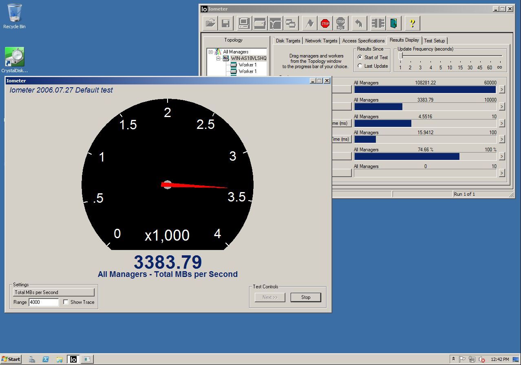
Task: Switch to the Iometer taskbar button
Action: tap(73, 359)
